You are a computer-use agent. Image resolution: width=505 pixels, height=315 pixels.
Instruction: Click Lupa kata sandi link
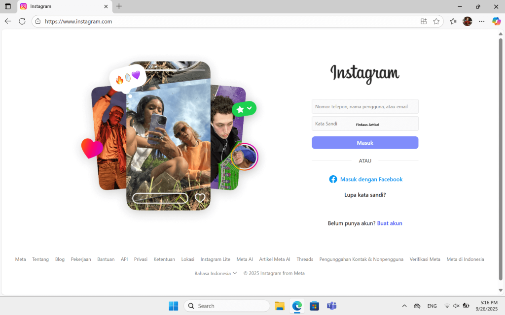coord(365,195)
